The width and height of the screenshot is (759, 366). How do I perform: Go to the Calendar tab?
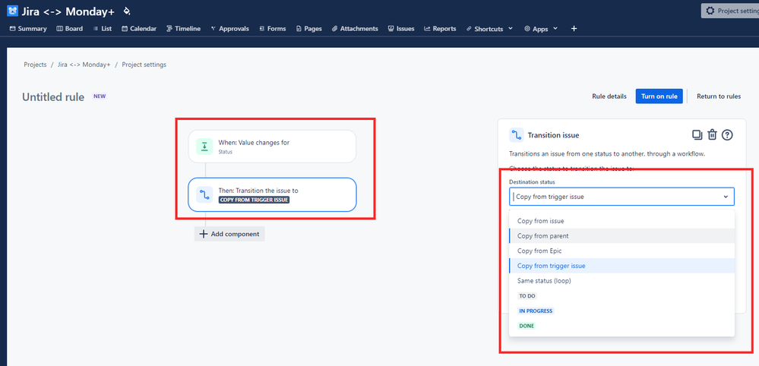(x=139, y=29)
